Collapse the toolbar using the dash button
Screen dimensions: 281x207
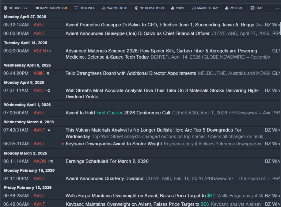277,8
